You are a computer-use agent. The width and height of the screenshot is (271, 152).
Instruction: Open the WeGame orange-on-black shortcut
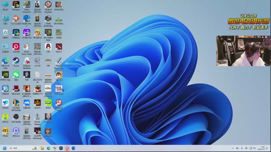(x=16, y=4)
